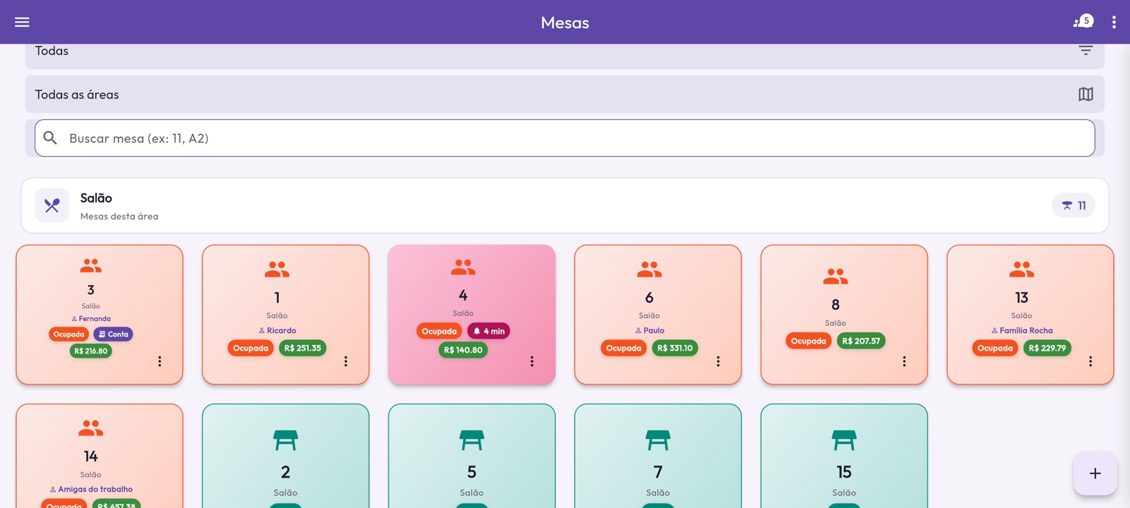
Task: Click the Salão area heading
Action: (96, 198)
